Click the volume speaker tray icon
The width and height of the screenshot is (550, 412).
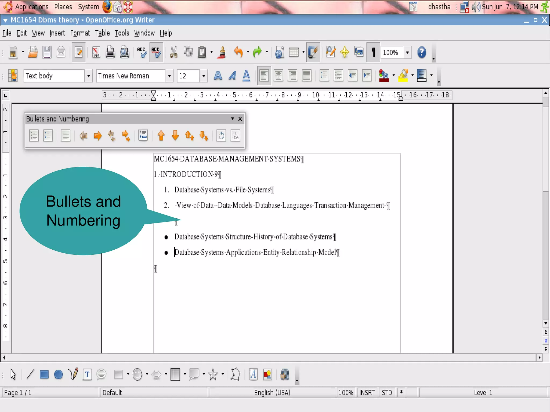tap(476, 7)
